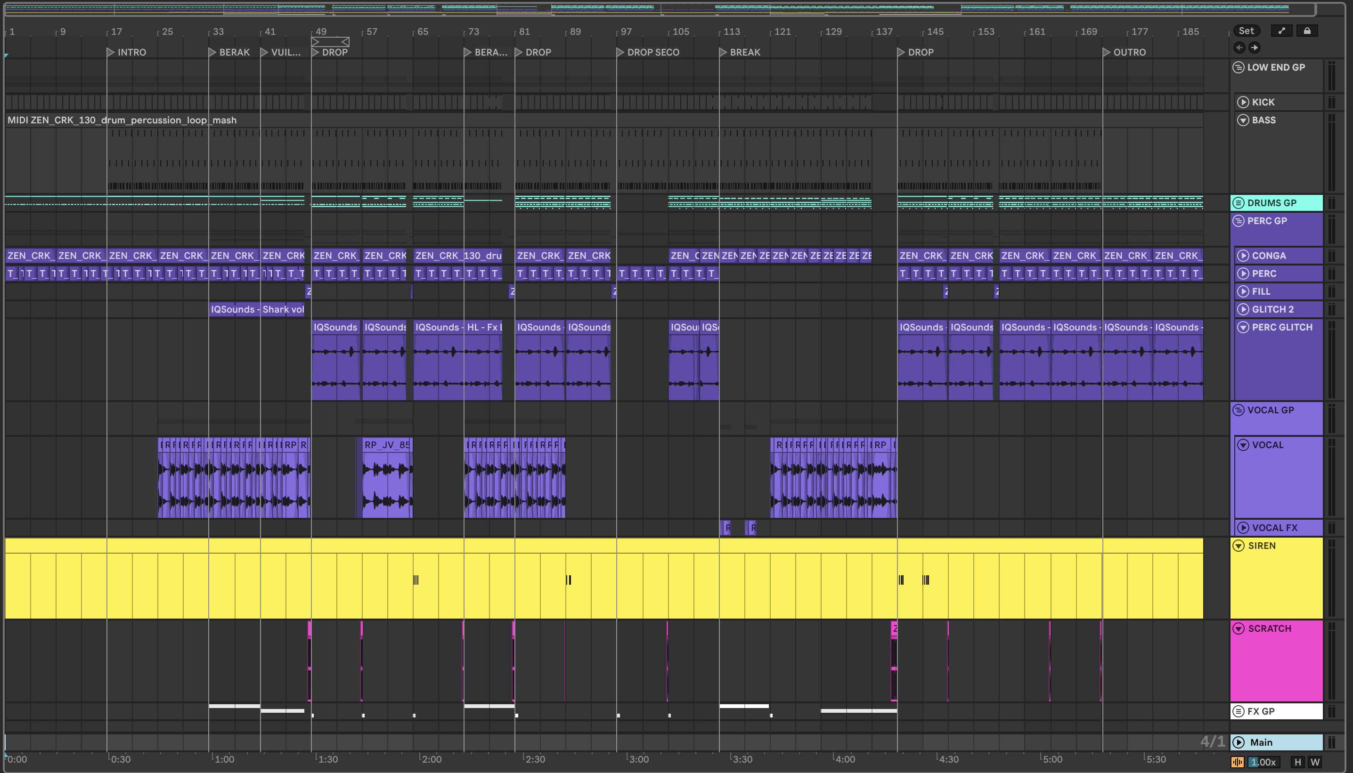The width and height of the screenshot is (1353, 773).
Task: Toggle the W optimize width button
Action: point(1315,762)
